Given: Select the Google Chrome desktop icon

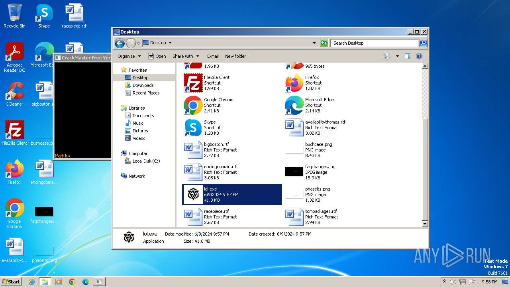Looking at the screenshot, I should coord(14,214).
